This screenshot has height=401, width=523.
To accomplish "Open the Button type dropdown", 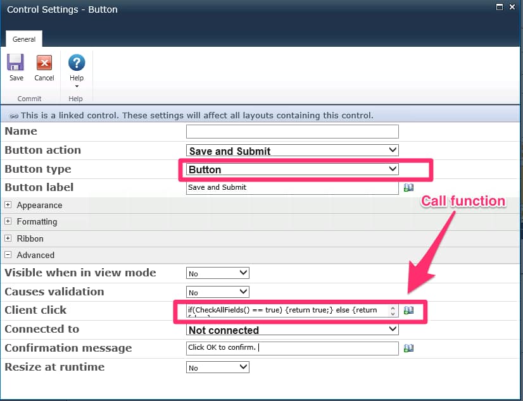I will (x=292, y=170).
